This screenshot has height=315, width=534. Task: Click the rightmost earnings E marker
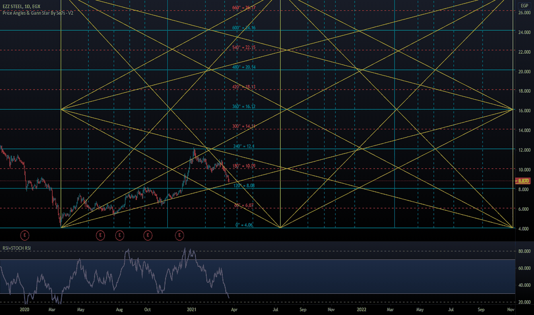pos(179,235)
